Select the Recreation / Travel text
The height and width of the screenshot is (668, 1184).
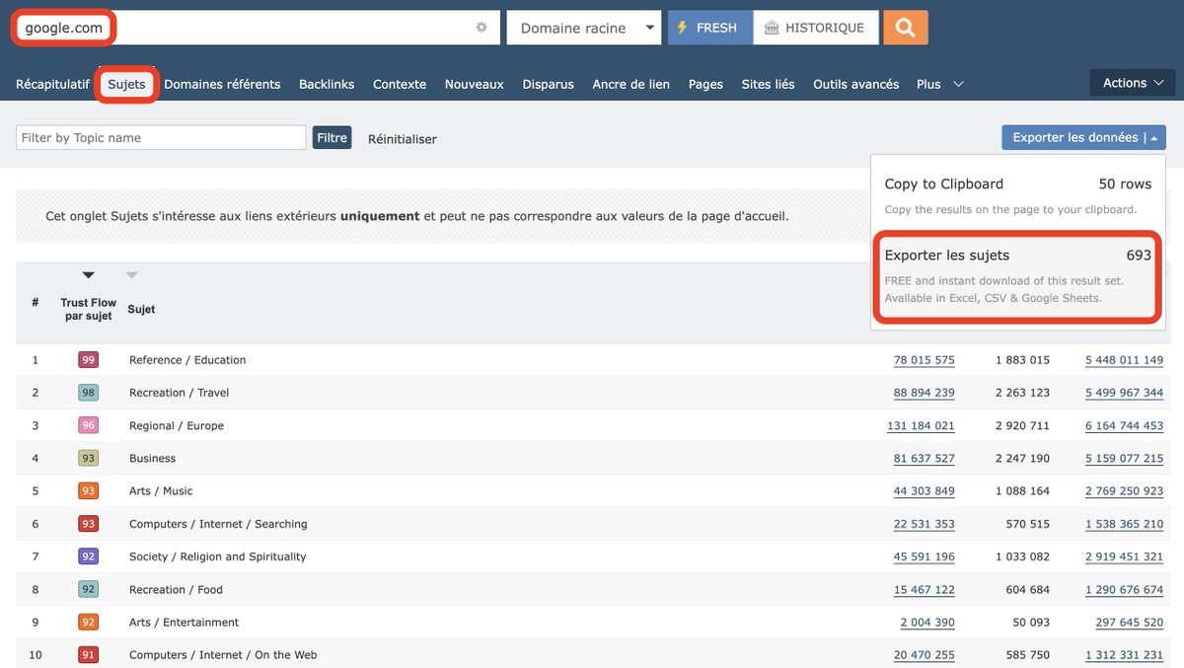click(179, 393)
